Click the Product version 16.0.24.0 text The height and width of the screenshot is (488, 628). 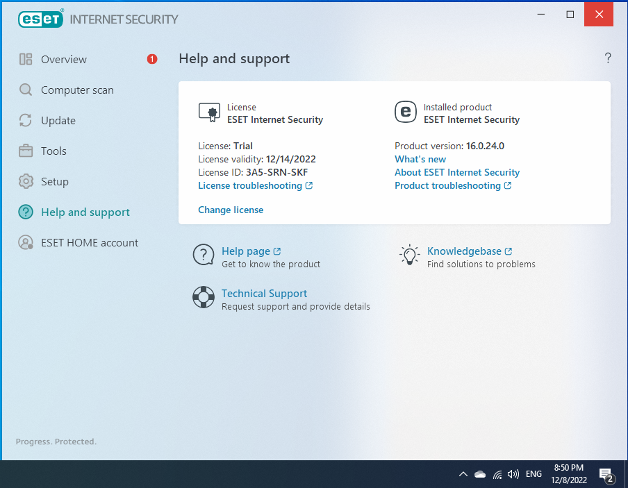(x=449, y=146)
